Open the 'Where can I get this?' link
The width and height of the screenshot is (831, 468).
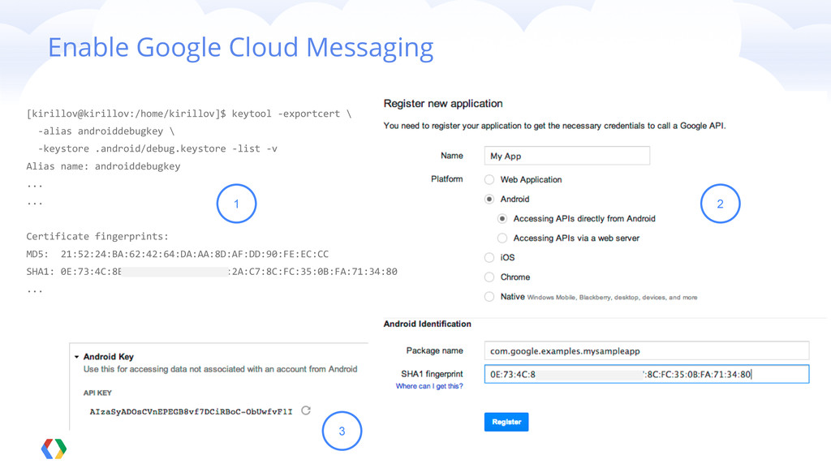(x=429, y=386)
